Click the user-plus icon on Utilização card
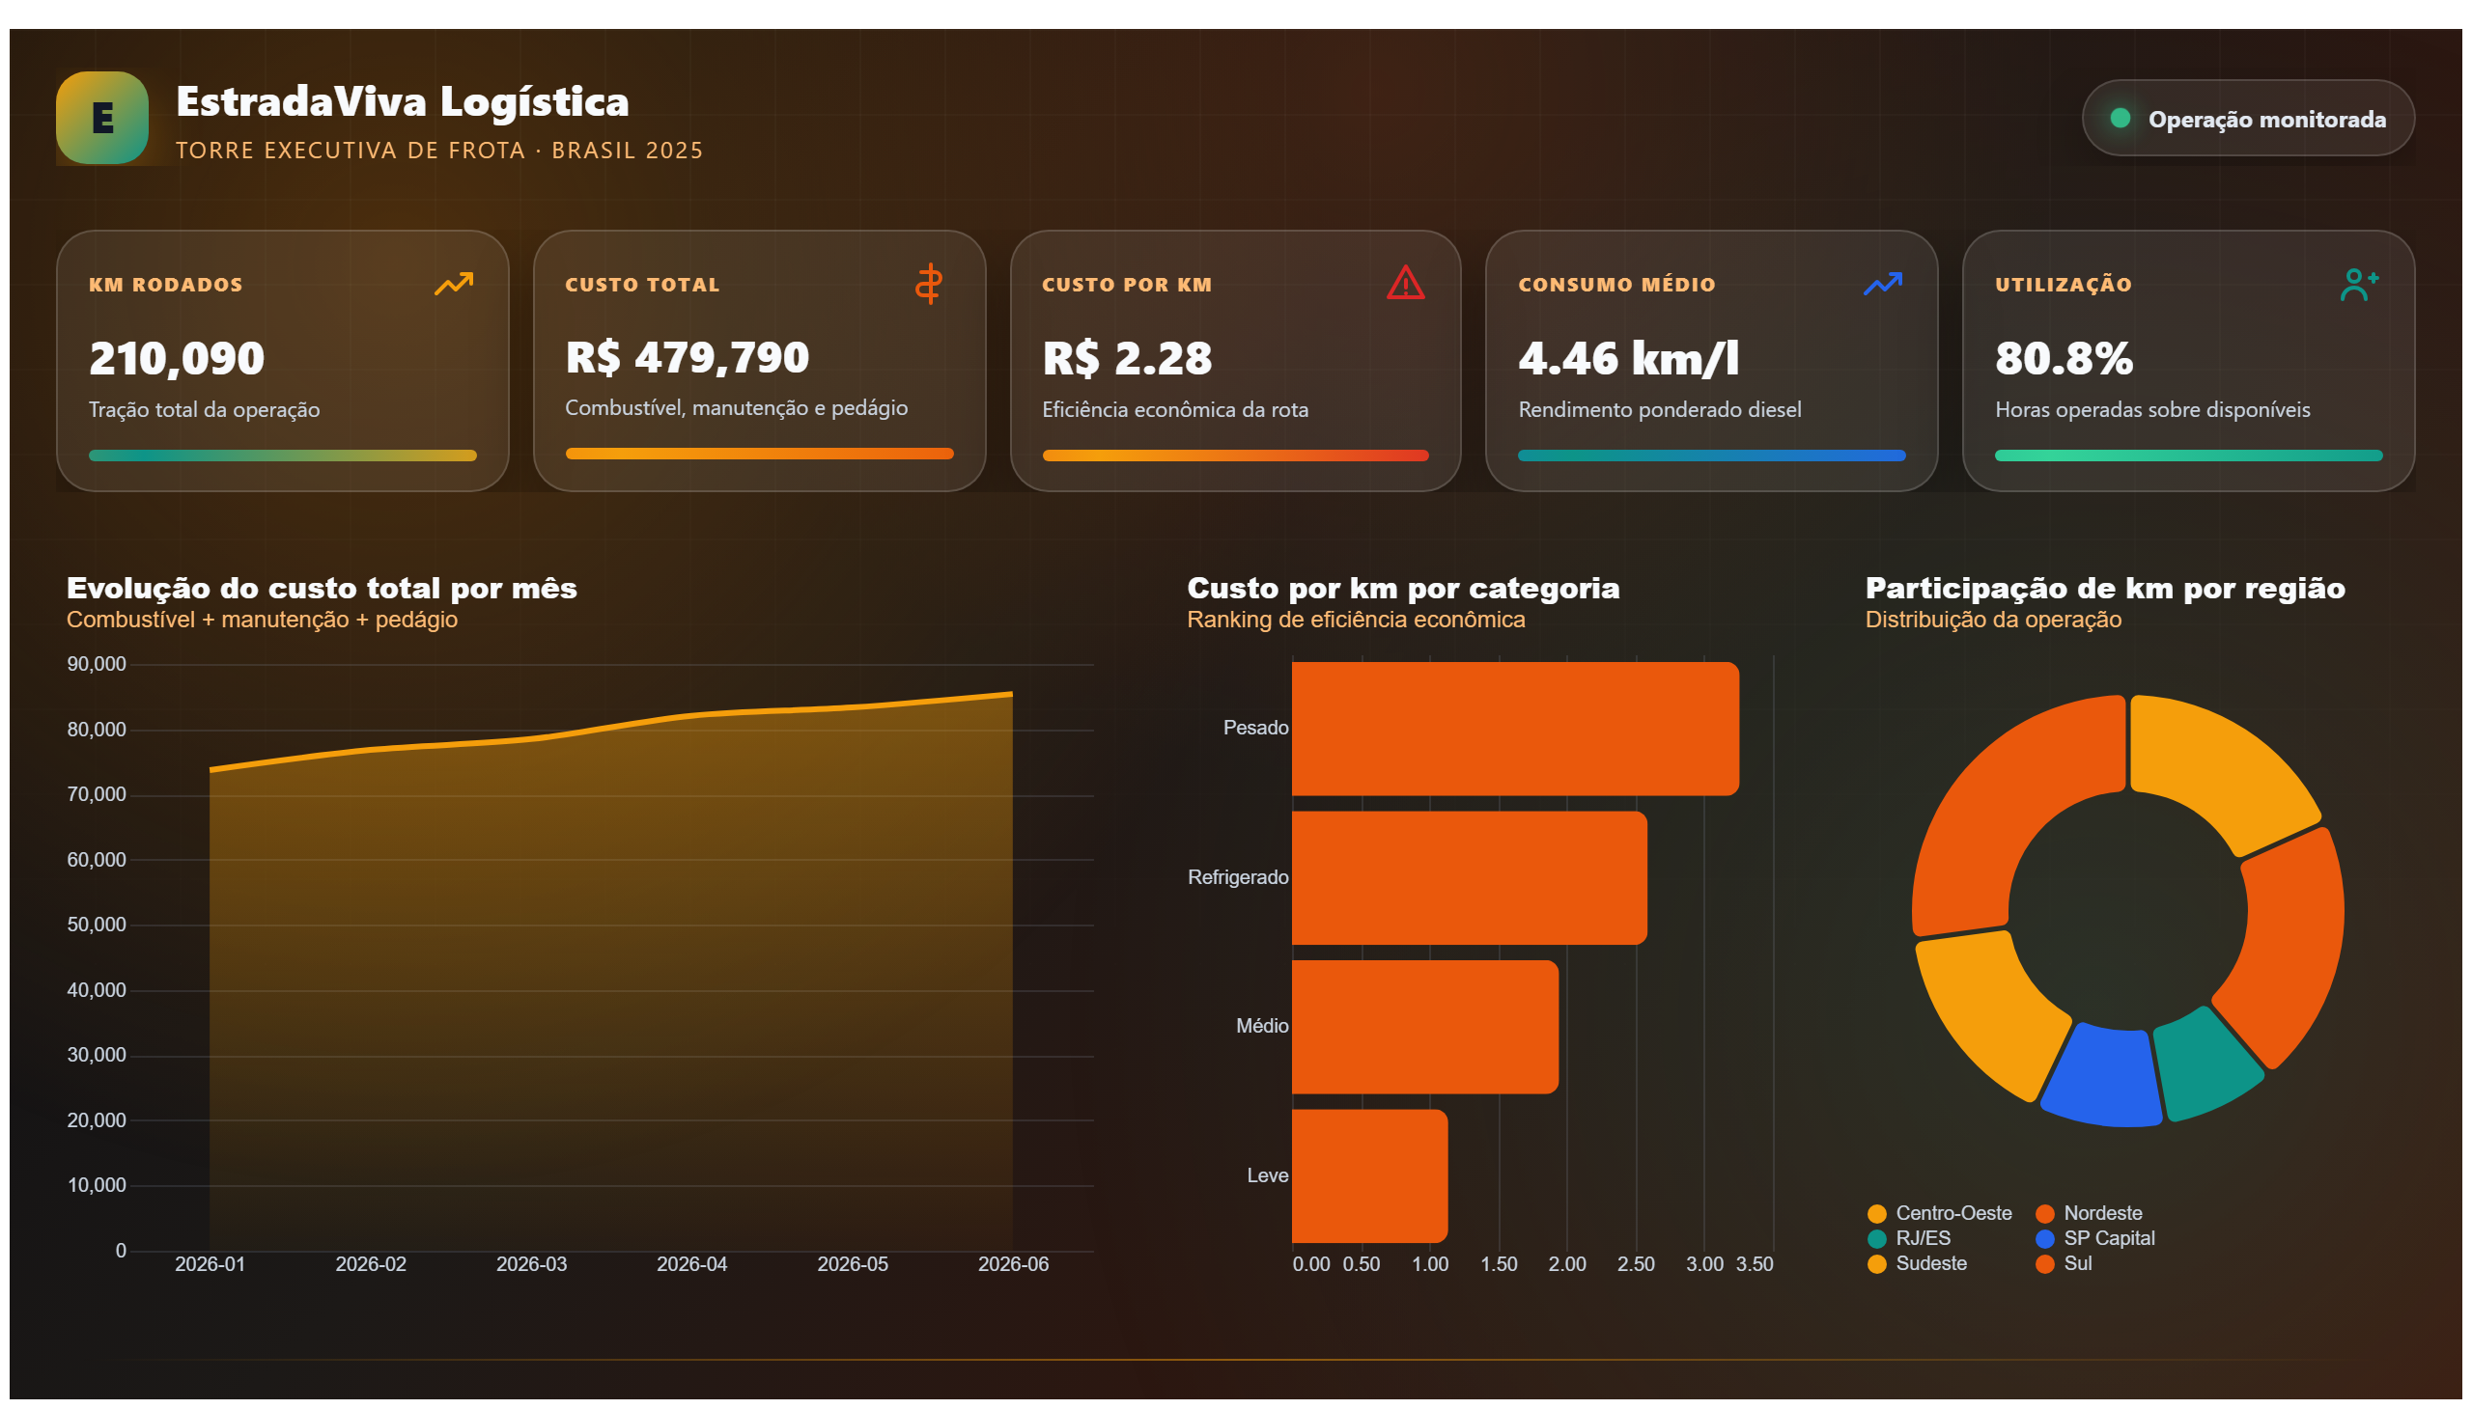Viewport: 2472px width, 1409px height. (2359, 285)
